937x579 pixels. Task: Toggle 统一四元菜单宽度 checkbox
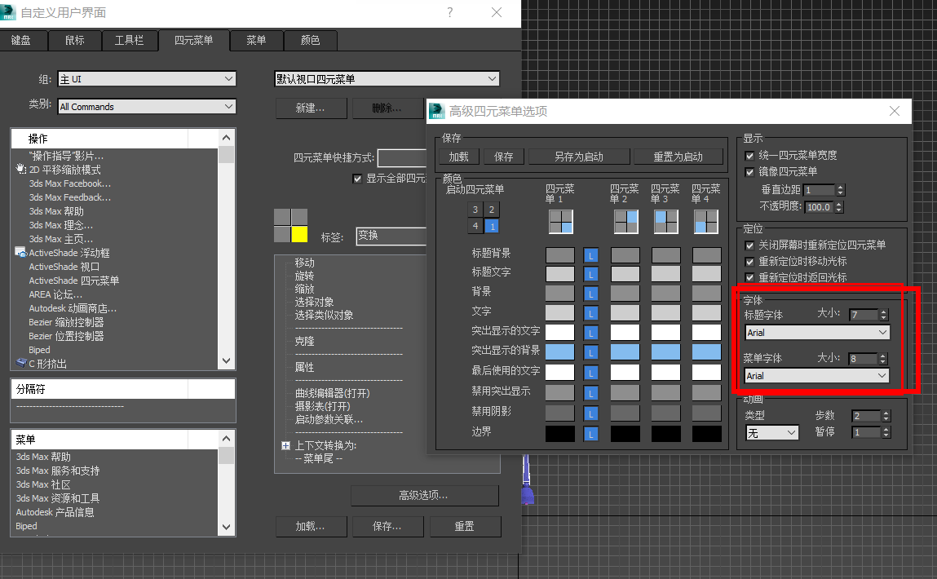[749, 156]
